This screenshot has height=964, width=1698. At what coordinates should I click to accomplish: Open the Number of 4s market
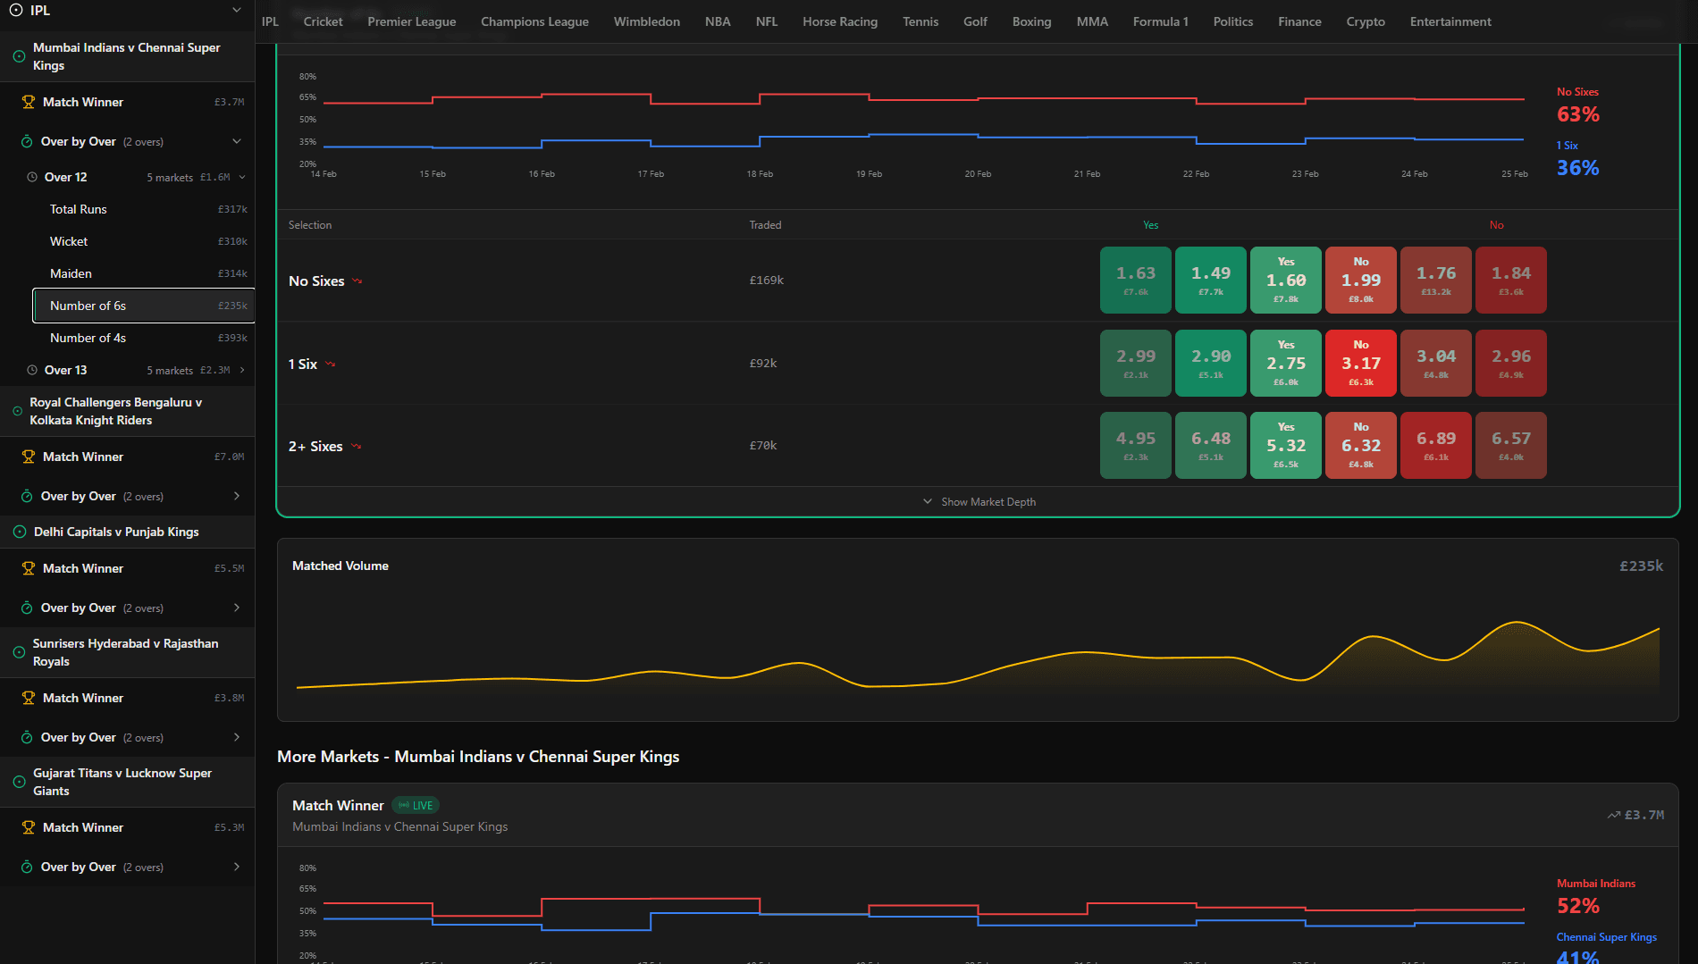point(88,338)
